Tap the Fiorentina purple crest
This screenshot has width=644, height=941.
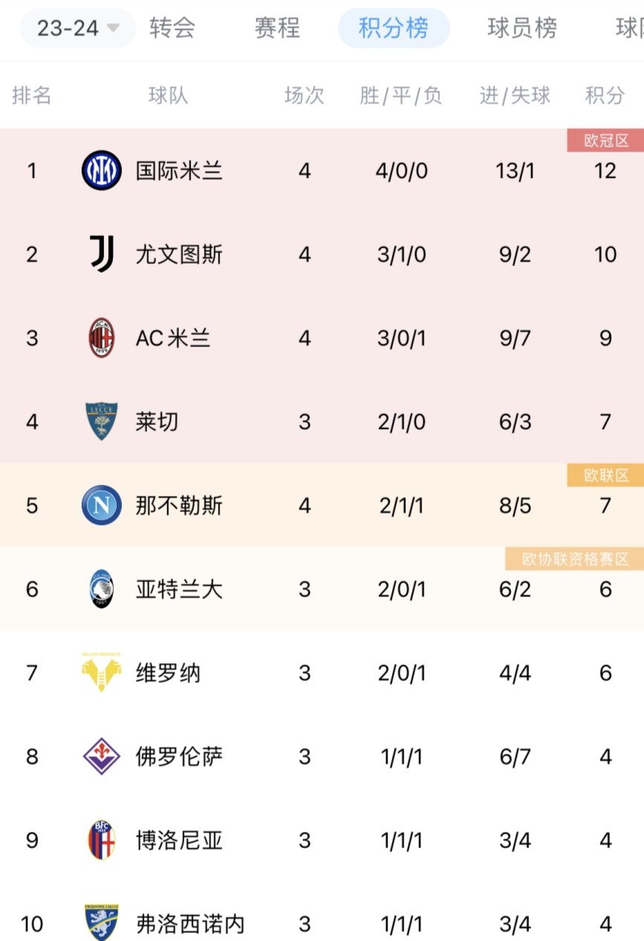click(x=102, y=757)
